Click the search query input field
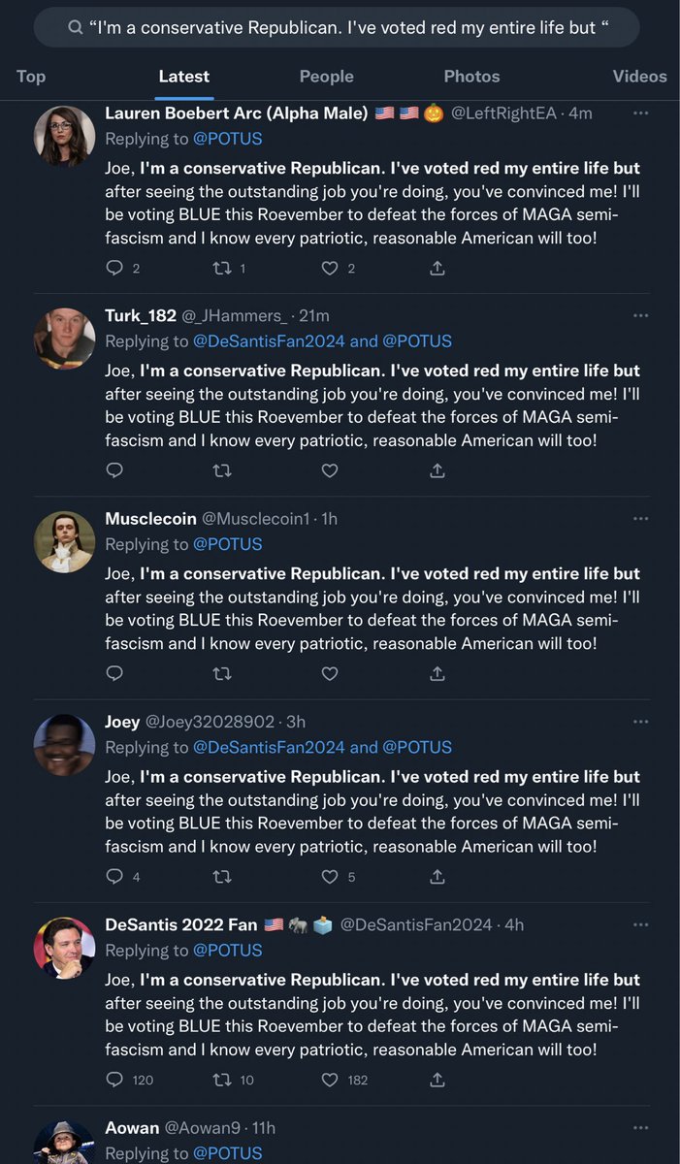 click(337, 27)
